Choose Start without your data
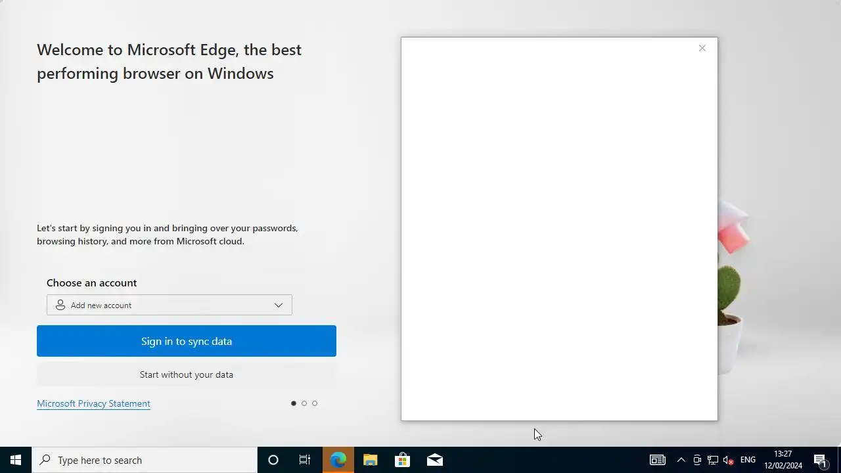This screenshot has width=841, height=473. point(187,374)
